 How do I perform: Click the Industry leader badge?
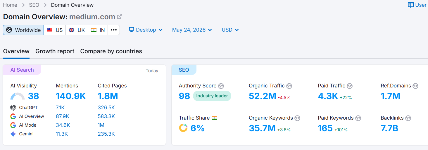click(212, 96)
